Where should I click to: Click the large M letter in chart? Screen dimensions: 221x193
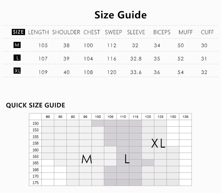(x=87, y=159)
